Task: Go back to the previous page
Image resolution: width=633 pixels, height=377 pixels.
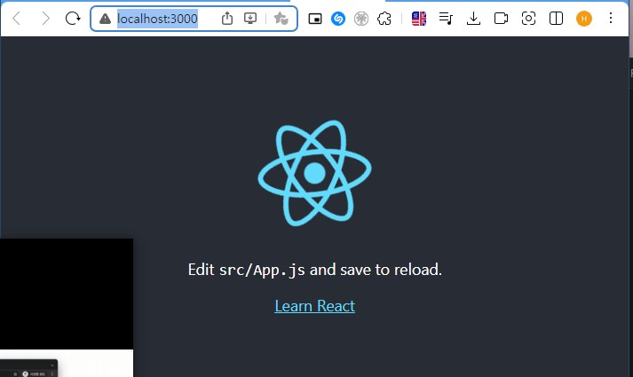Action: point(17,18)
